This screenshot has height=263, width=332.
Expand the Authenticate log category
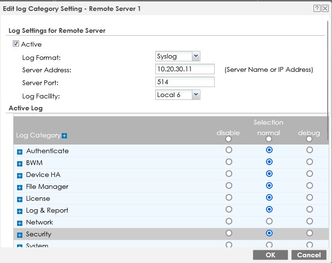tap(20, 152)
